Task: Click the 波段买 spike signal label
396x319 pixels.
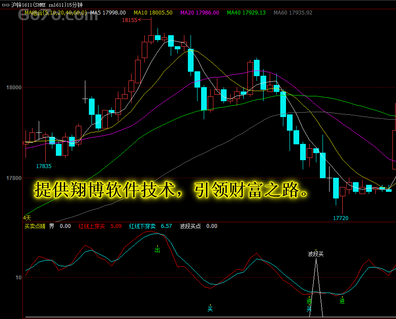Action: pos(315,254)
